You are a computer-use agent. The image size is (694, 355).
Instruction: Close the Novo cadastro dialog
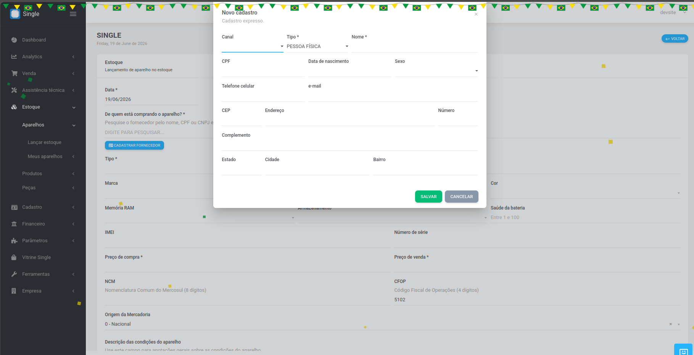tap(476, 14)
